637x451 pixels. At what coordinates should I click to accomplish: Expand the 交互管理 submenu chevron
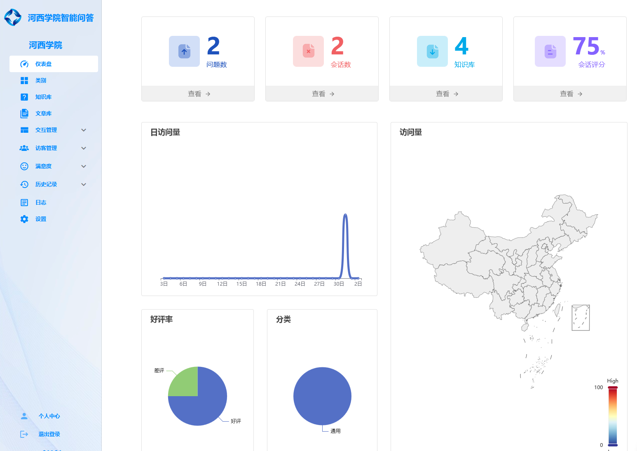click(x=84, y=130)
